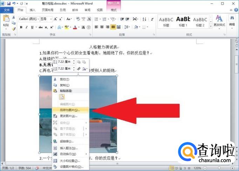The image size is (239, 171).
Task: Choose 更改图片(A) in context menu
Action: click(70, 116)
